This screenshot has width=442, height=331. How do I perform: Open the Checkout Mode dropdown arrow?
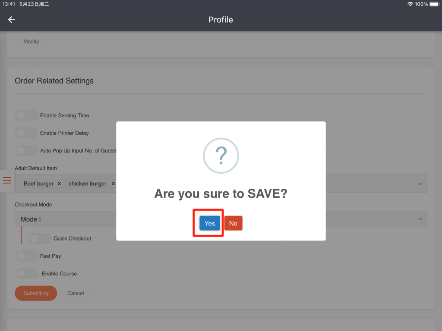[420, 219]
